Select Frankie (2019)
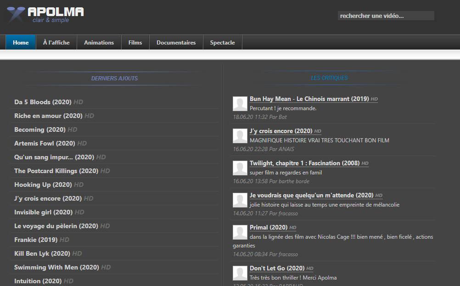This screenshot has height=286, width=460. click(36, 240)
